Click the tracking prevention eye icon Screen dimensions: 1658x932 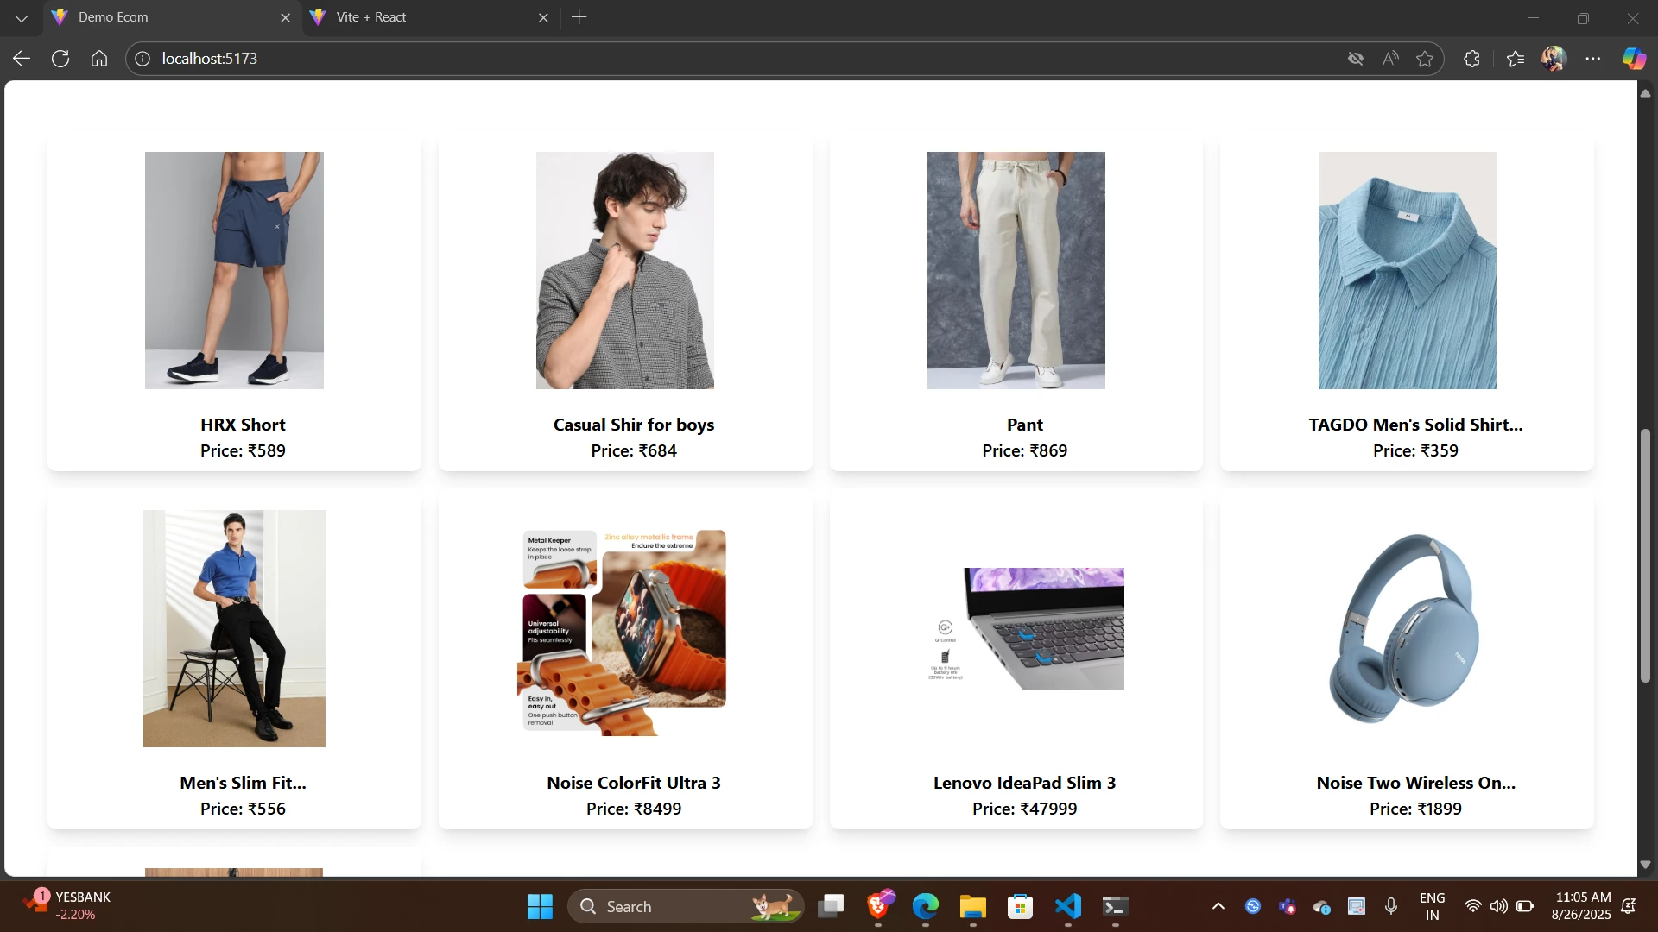pos(1356,59)
